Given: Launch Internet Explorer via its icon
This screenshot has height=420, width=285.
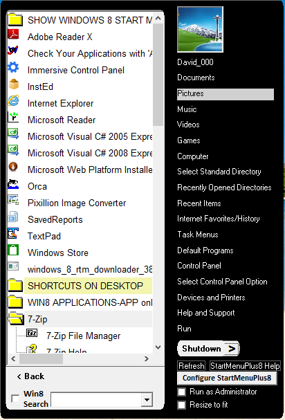Looking at the screenshot, I should coord(13,101).
